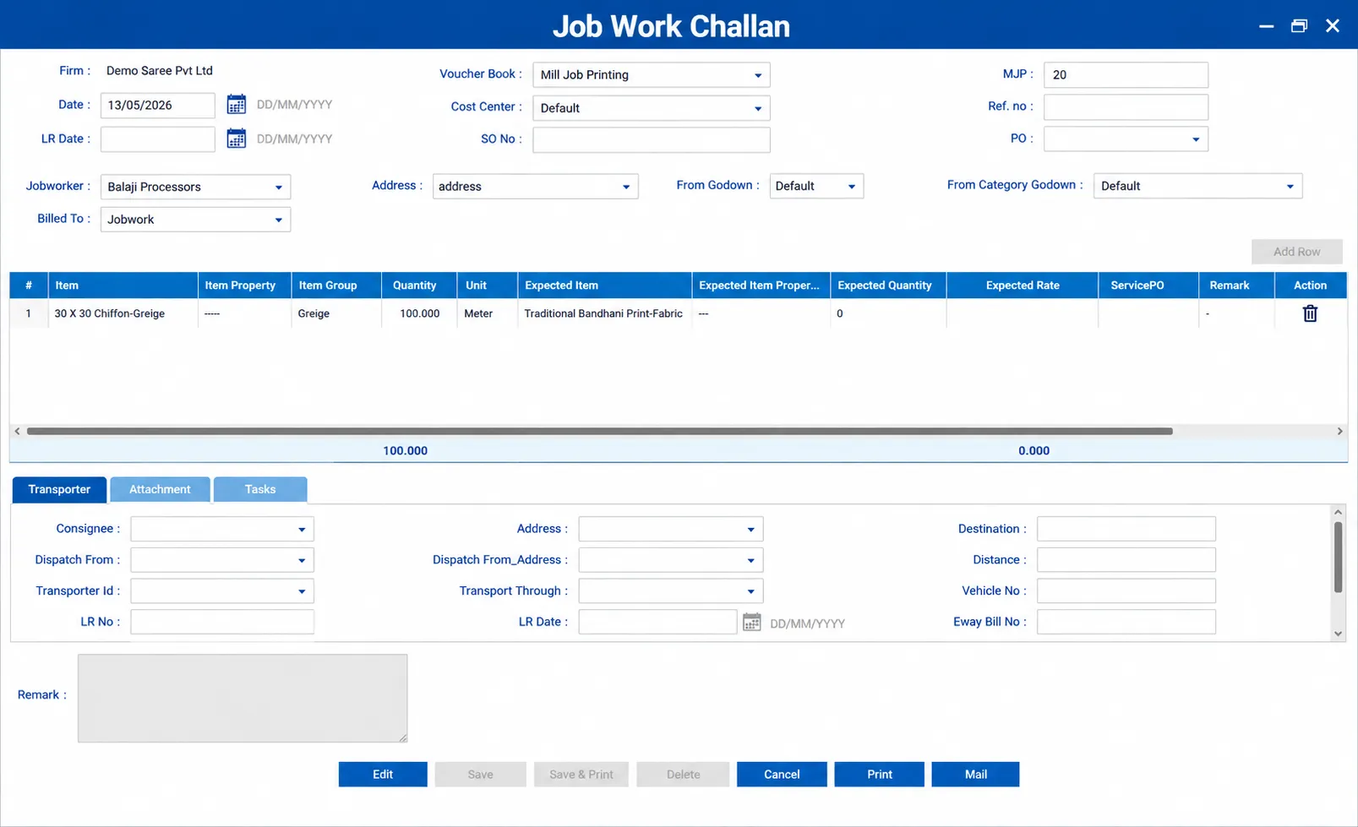
Task: Focus the Distance input field
Action: (1126, 560)
